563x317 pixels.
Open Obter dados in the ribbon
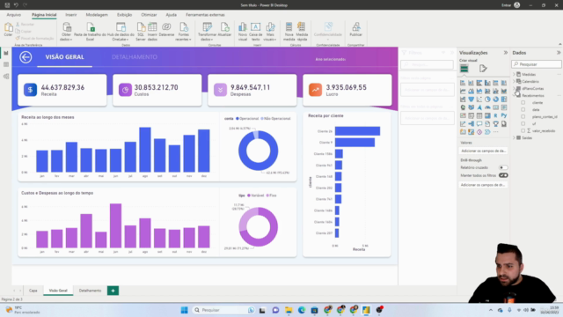click(66, 32)
